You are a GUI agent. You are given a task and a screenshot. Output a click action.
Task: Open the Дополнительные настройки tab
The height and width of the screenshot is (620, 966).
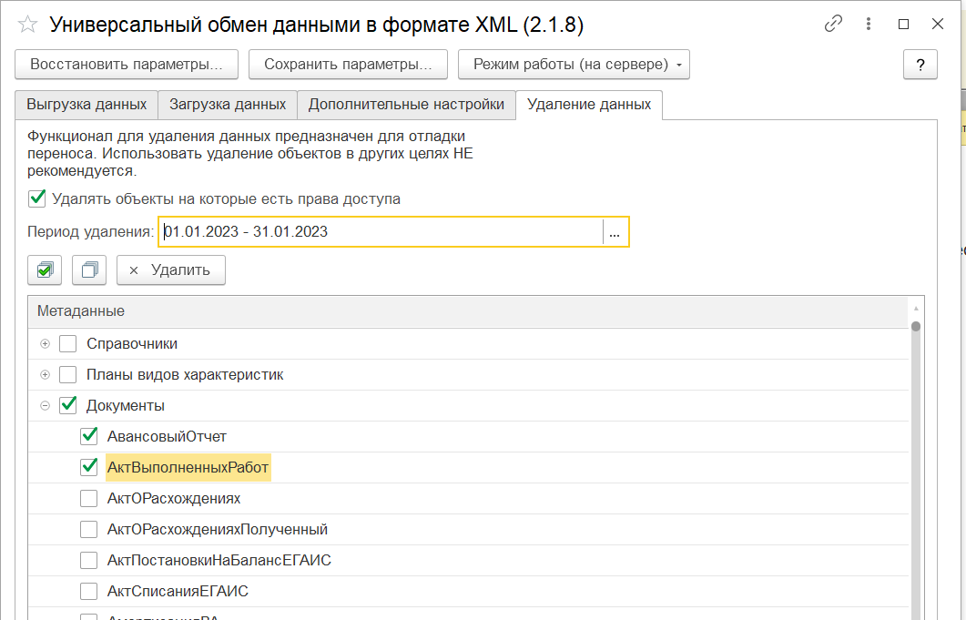pyautogui.click(x=406, y=105)
